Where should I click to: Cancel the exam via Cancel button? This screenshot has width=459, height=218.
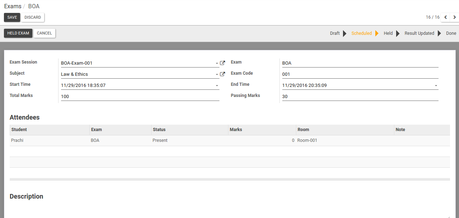pos(45,33)
